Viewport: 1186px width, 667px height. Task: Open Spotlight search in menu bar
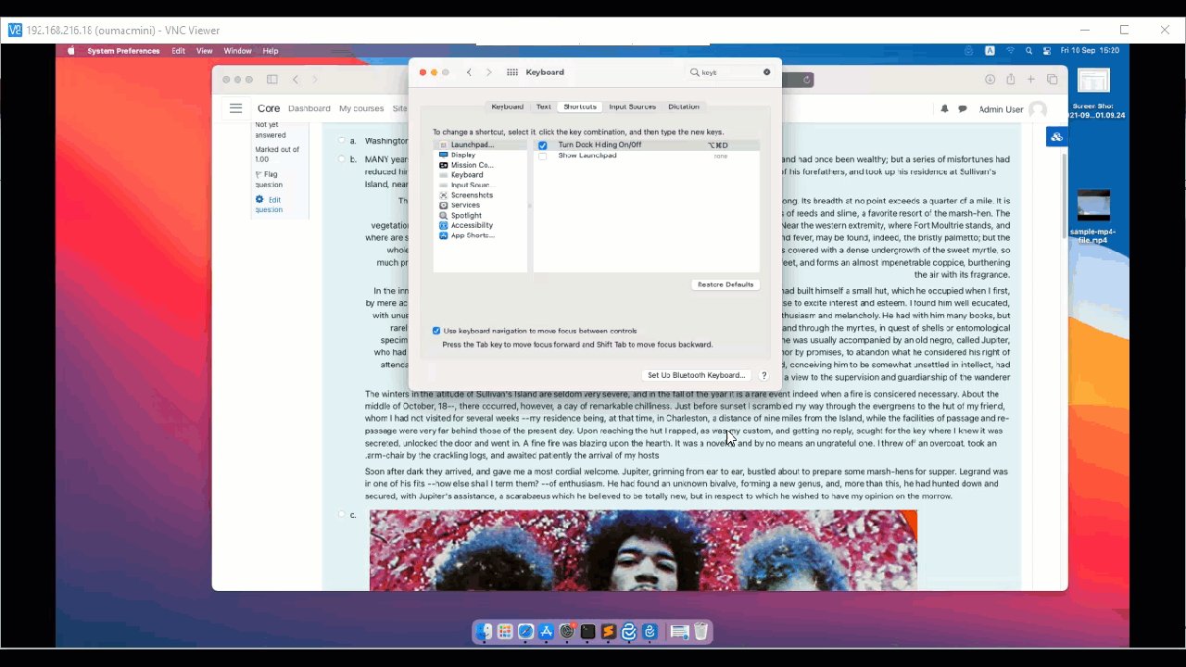pyautogui.click(x=1028, y=51)
